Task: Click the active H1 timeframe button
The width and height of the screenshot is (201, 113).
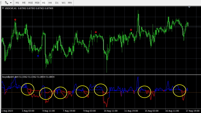Action: point(44,3)
